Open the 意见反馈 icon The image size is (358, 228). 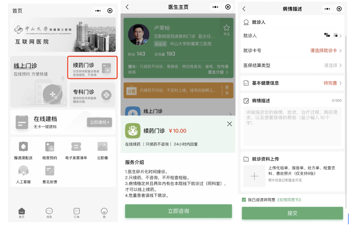pyautogui.click(x=50, y=171)
